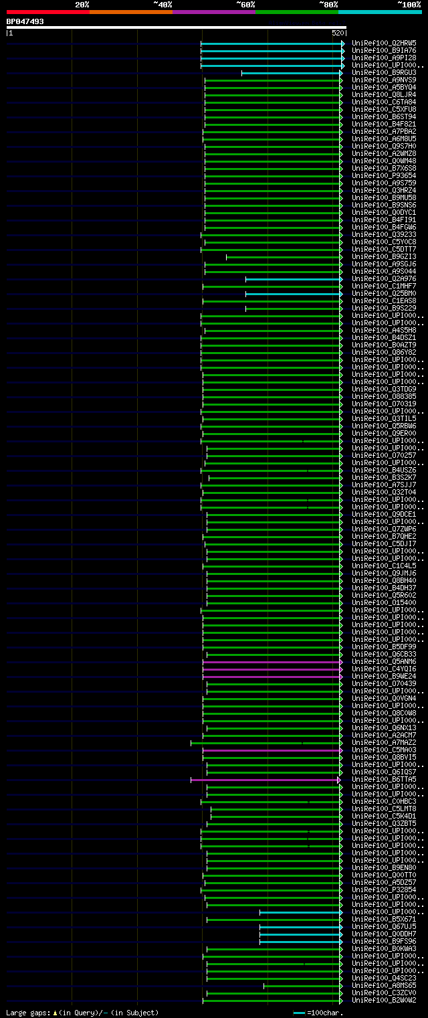Select hit label UniRef100_C5XFU8
428x1018 pixels.
click(384, 109)
